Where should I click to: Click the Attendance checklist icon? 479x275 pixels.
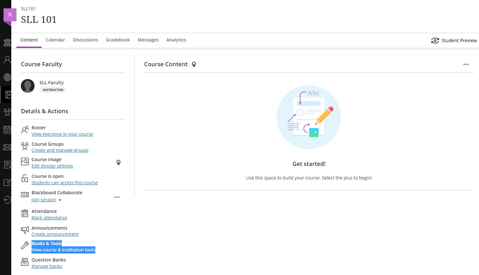click(25, 213)
